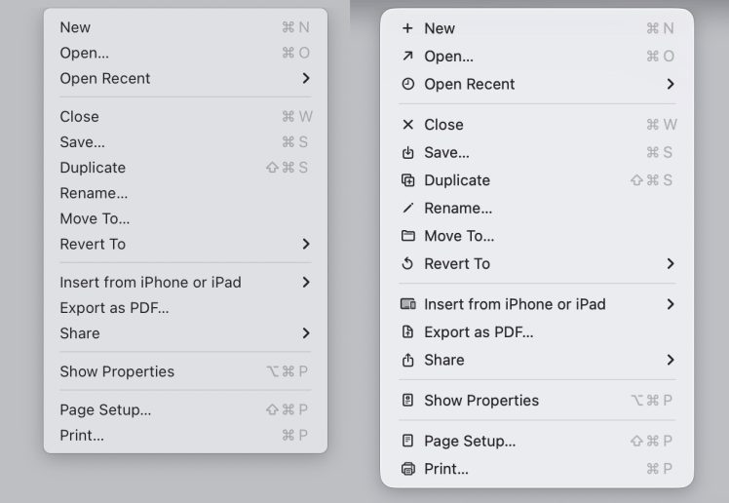Screen dimensions: 729x503
Task: Choose Export as PDF... in the icon-less menu
Action: [x=114, y=308]
